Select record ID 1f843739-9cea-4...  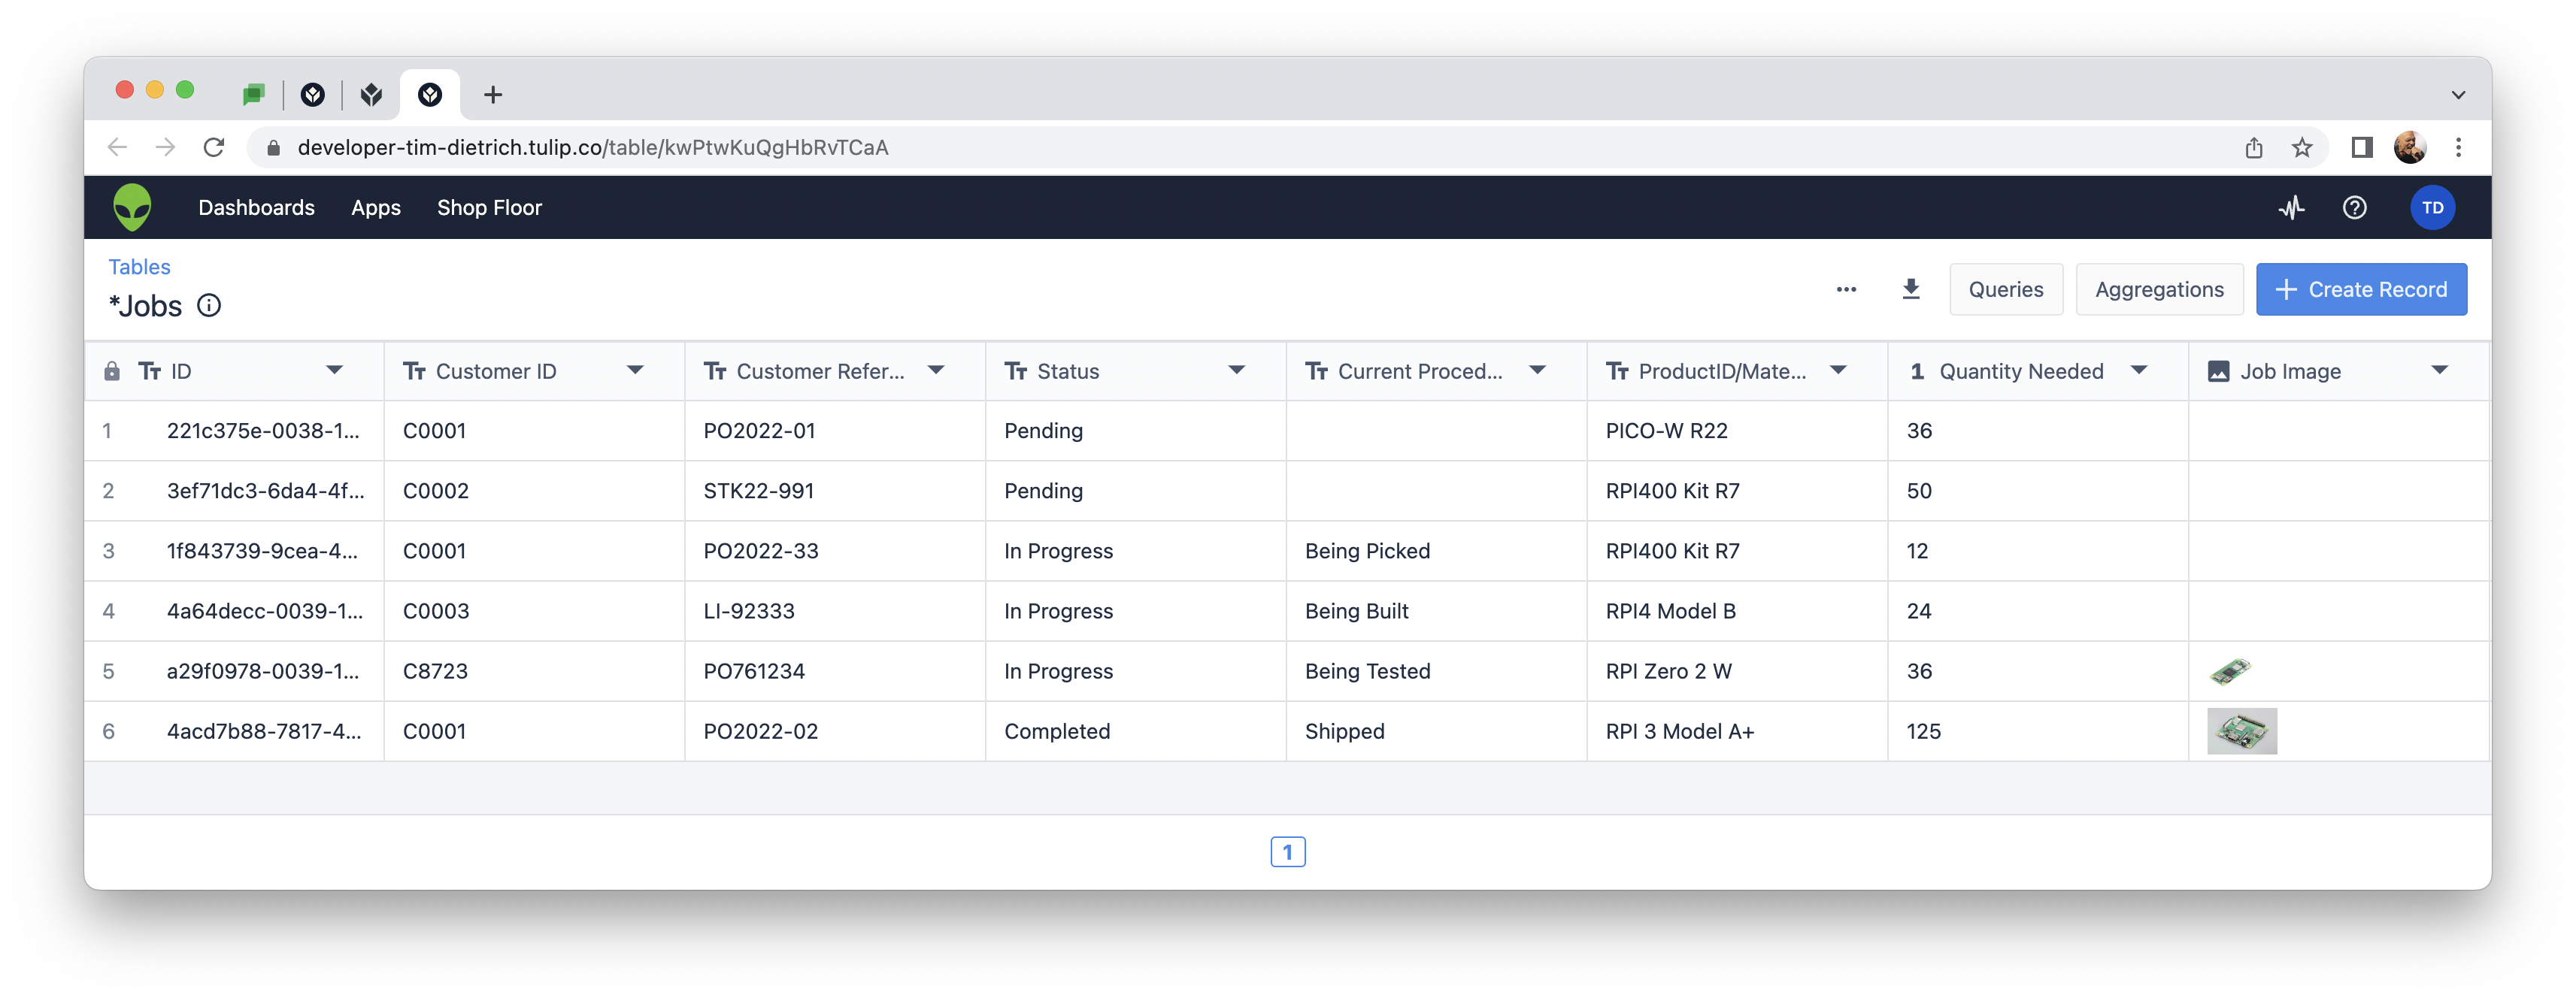coord(262,550)
